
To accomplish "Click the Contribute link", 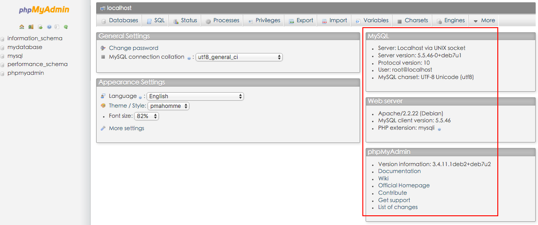I will (392, 193).
